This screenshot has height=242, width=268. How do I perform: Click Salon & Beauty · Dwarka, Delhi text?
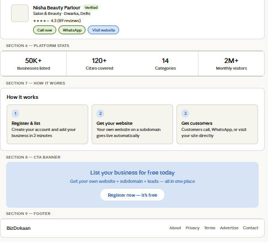tap(62, 14)
